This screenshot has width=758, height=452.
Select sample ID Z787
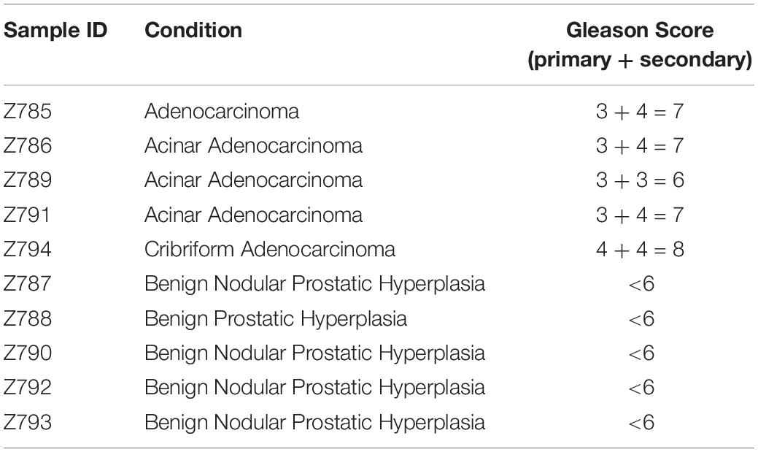(x=27, y=283)
